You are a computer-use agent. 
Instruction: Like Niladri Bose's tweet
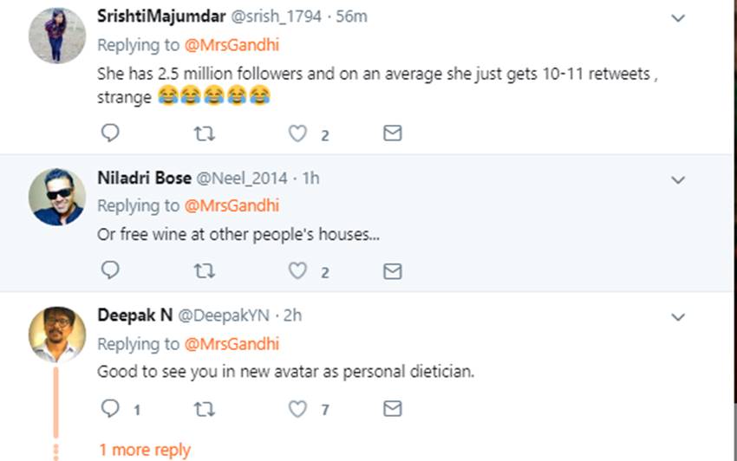point(298,271)
